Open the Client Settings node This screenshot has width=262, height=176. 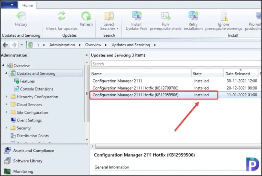29,120
